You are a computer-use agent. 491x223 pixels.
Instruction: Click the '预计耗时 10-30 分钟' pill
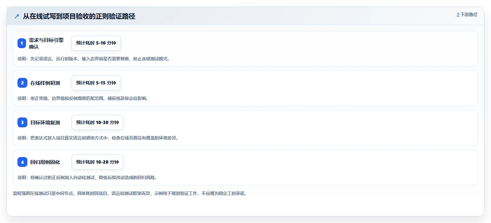tap(97, 122)
